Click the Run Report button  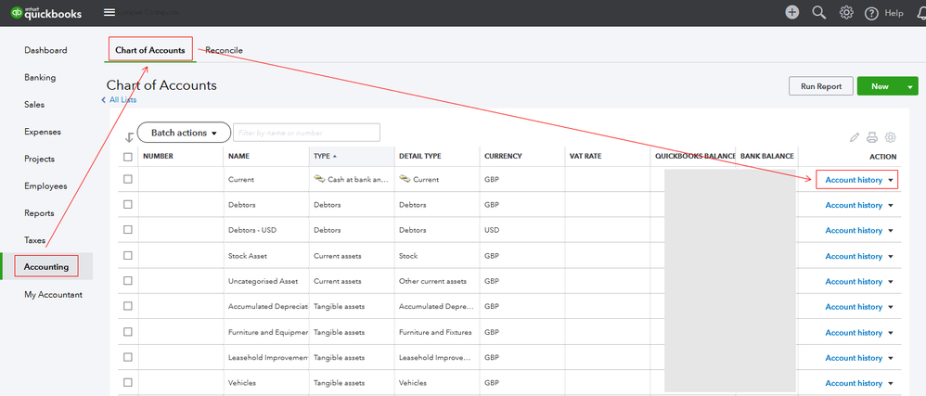coord(820,86)
